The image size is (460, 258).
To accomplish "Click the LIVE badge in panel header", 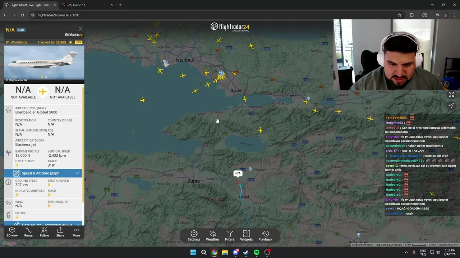I will tap(78, 42).
